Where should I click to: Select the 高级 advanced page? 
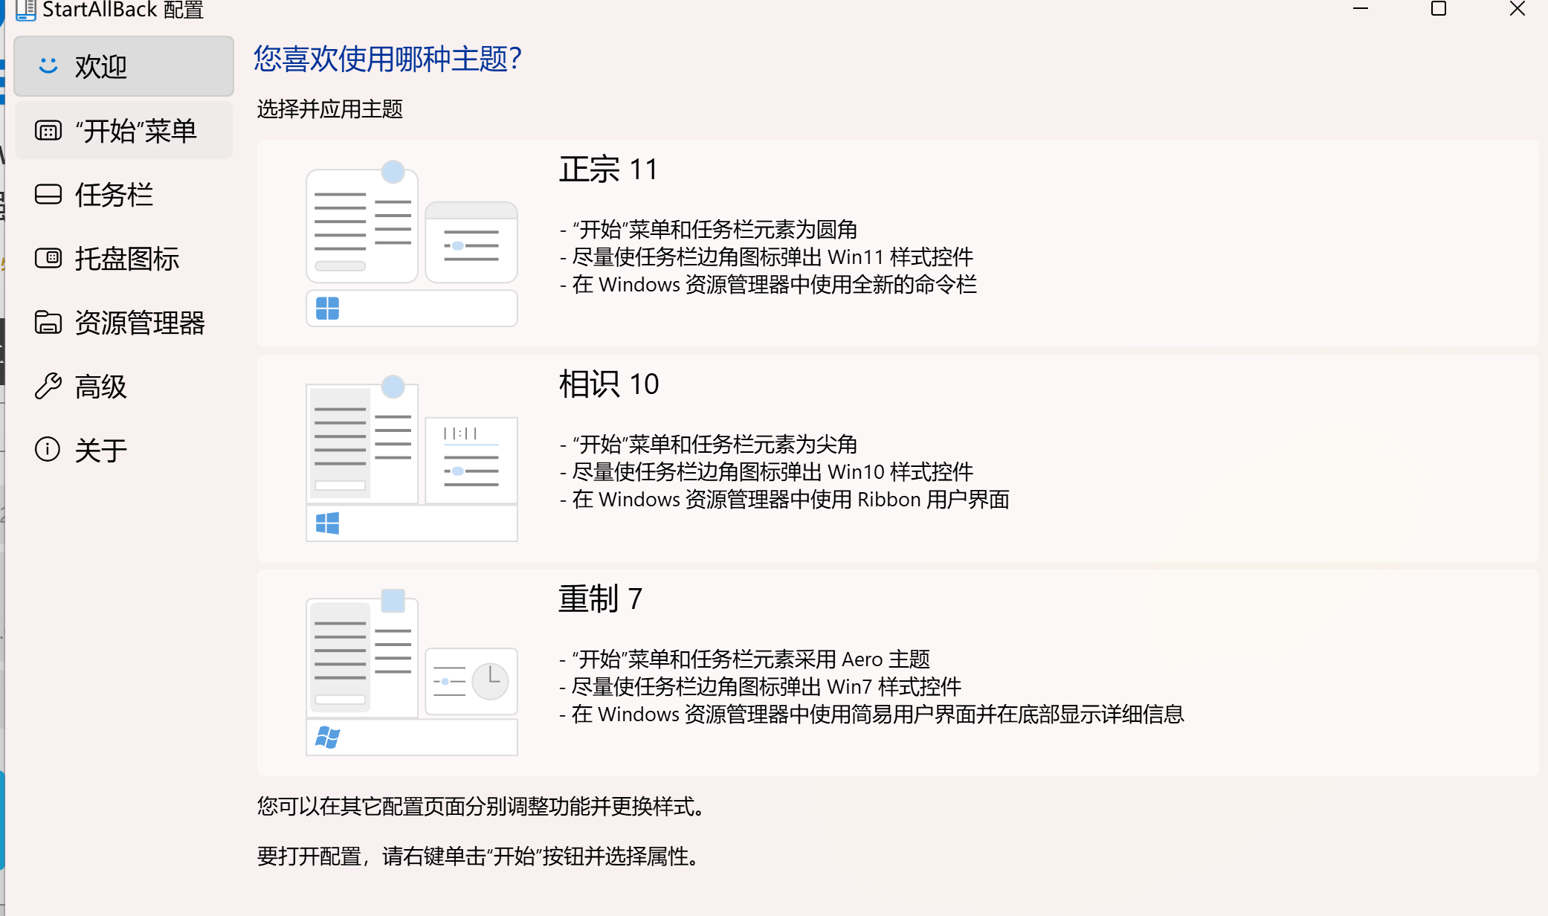123,387
